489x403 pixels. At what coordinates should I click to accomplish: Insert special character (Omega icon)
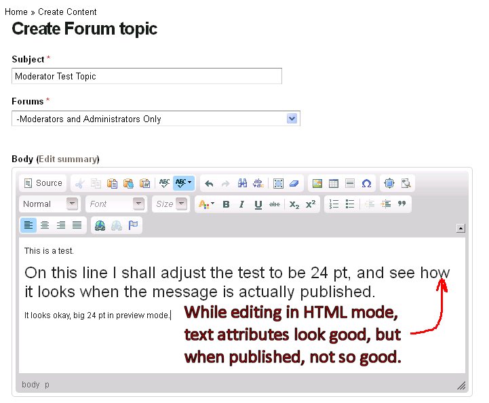click(x=366, y=183)
